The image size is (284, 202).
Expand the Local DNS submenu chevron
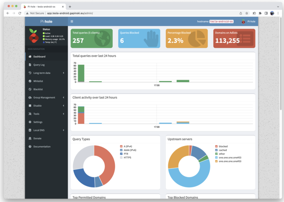[x=64, y=130]
